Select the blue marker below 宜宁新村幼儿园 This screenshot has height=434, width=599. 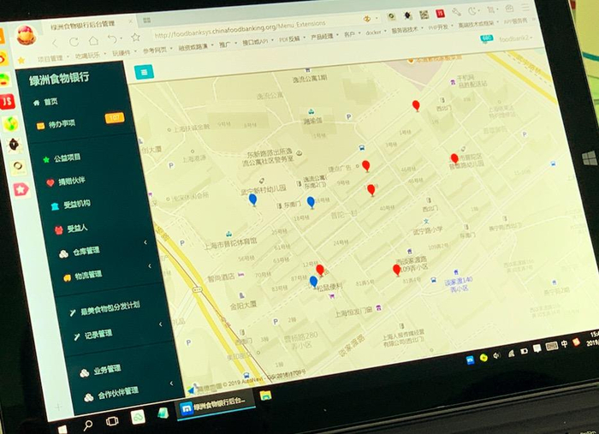pyautogui.click(x=252, y=199)
